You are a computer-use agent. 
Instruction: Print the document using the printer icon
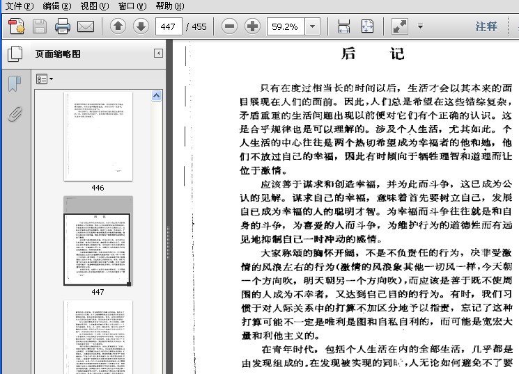point(63,27)
